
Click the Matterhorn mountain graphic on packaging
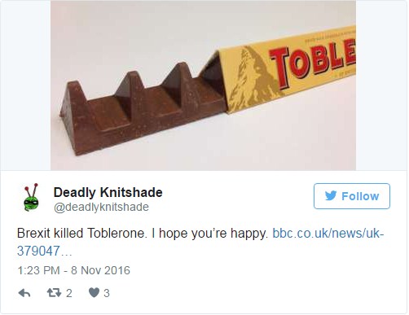253,80
